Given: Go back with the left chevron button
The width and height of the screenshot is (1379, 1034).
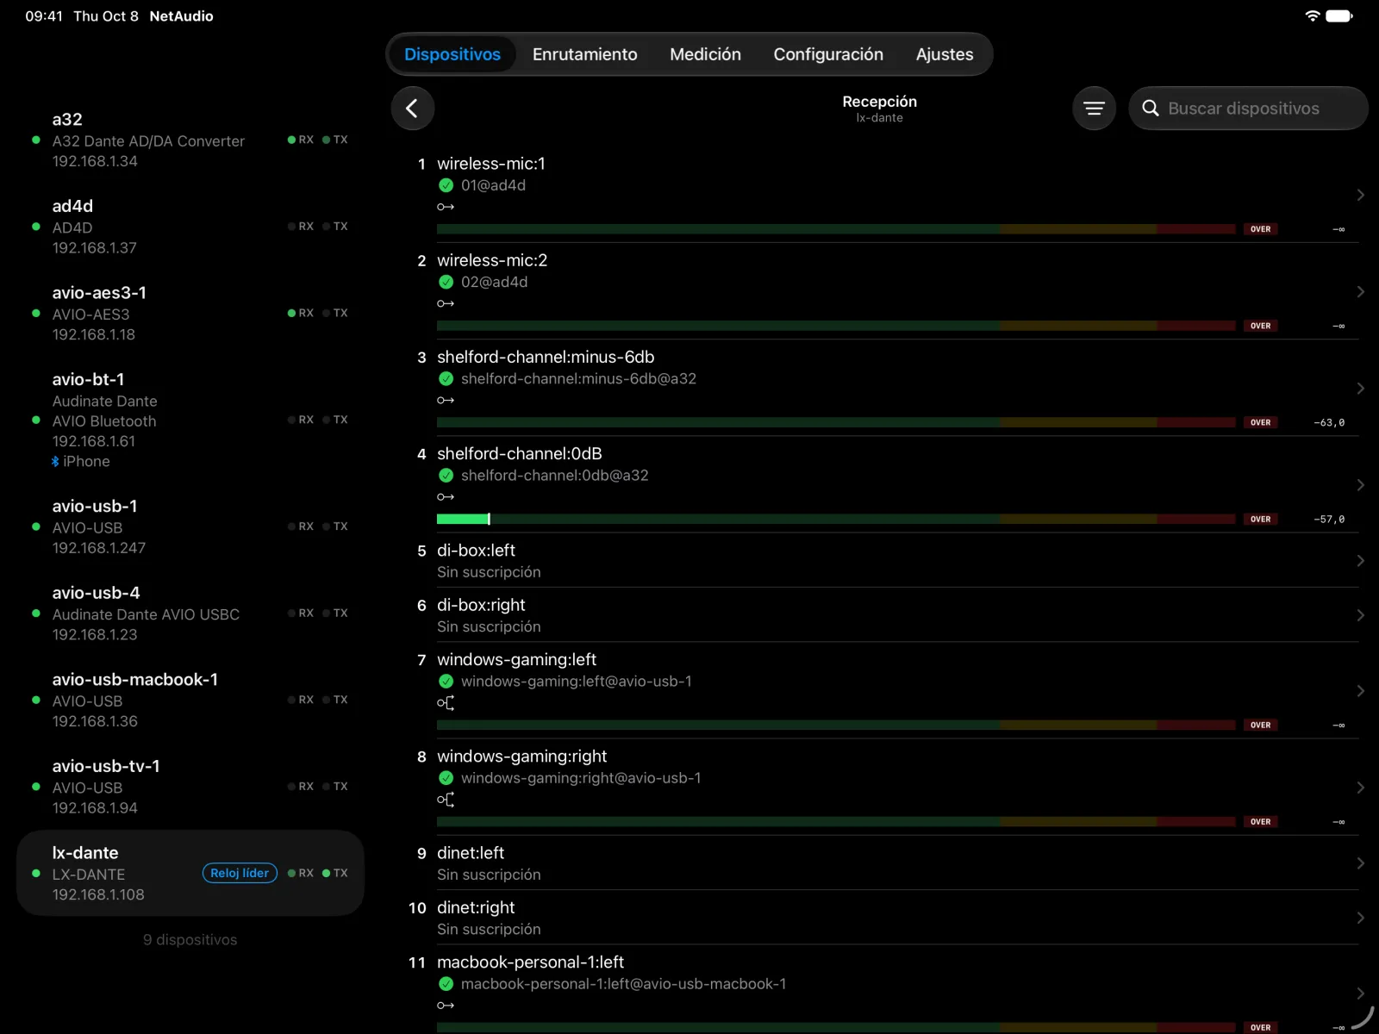Looking at the screenshot, I should click(413, 109).
